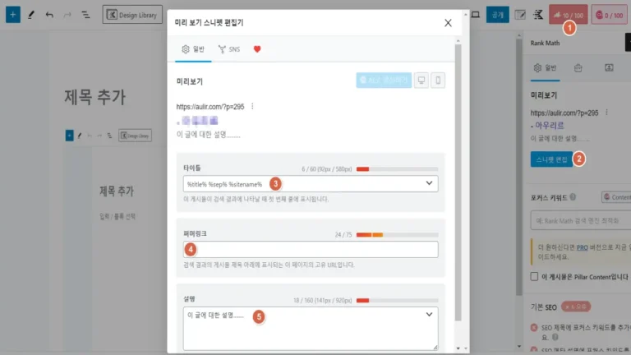
Task: Switch to SNS tab in snippet editor
Action: (x=229, y=49)
